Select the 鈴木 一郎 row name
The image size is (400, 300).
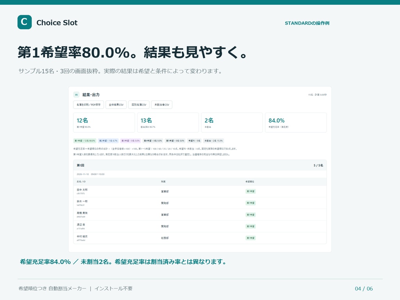tap(82, 201)
